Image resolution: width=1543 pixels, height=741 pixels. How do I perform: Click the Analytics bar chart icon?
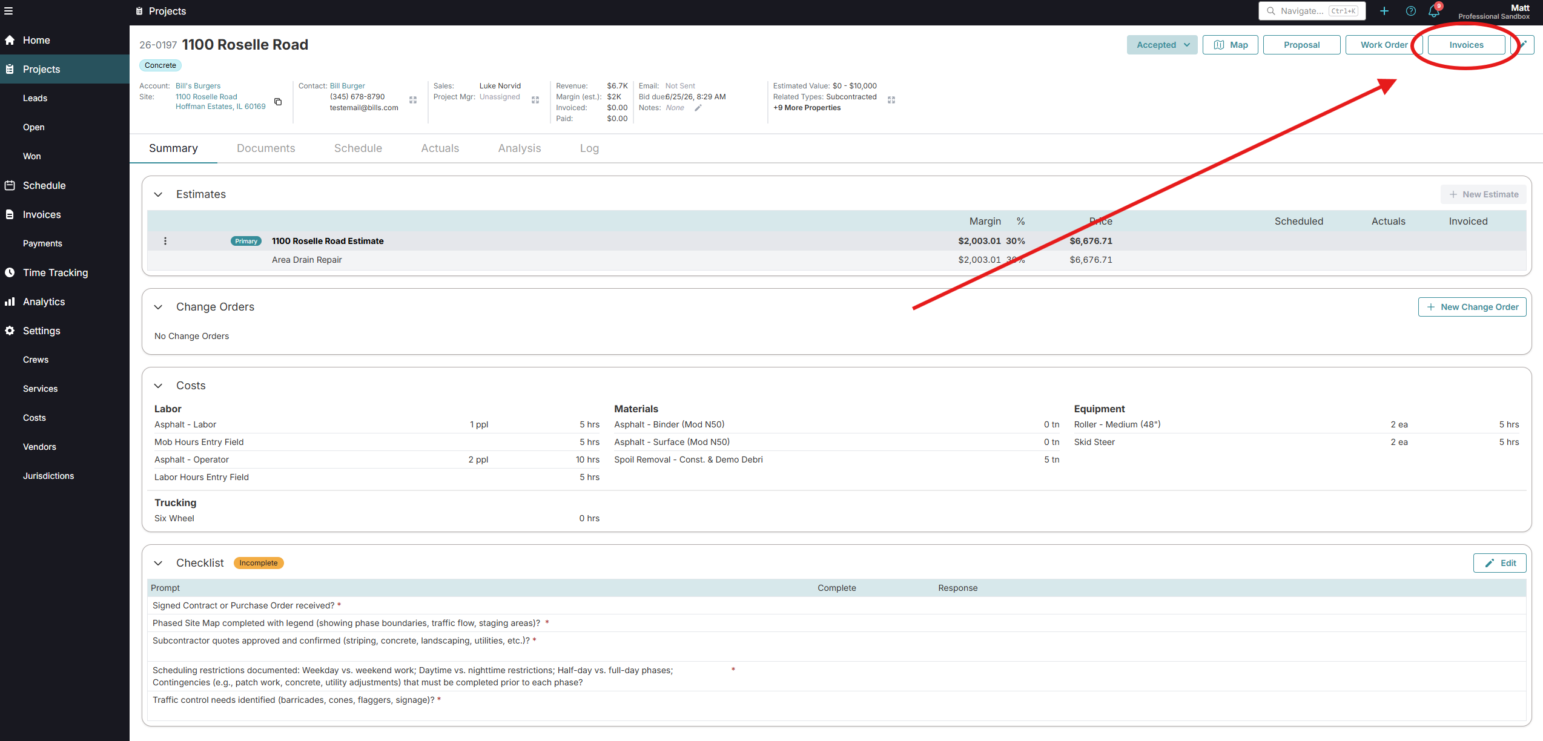pos(10,301)
